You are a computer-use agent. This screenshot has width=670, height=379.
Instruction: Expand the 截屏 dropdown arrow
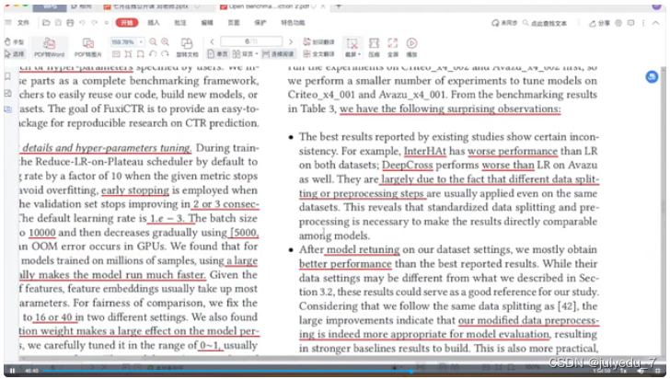359,54
